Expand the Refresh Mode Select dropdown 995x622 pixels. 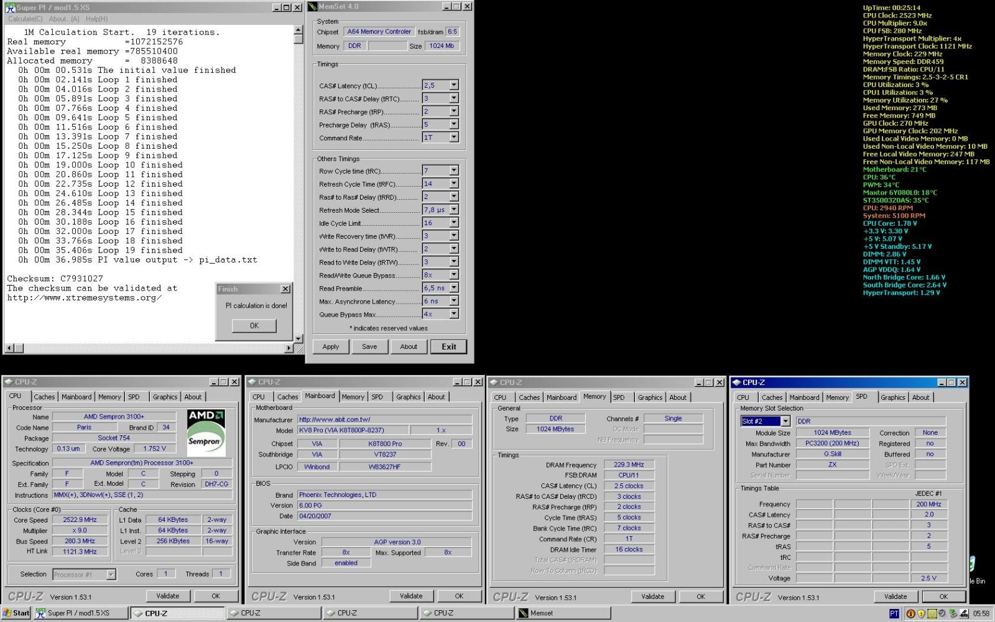(x=454, y=210)
